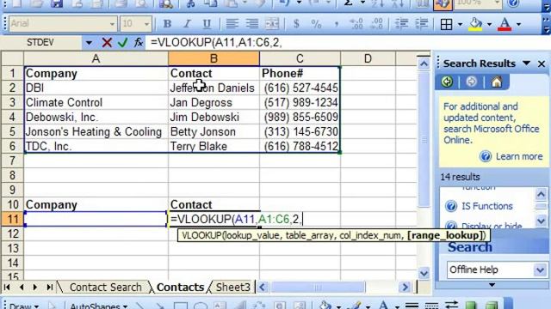This screenshot has width=551, height=309.
Task: Apply Fill Color bucket
Action: point(475,24)
